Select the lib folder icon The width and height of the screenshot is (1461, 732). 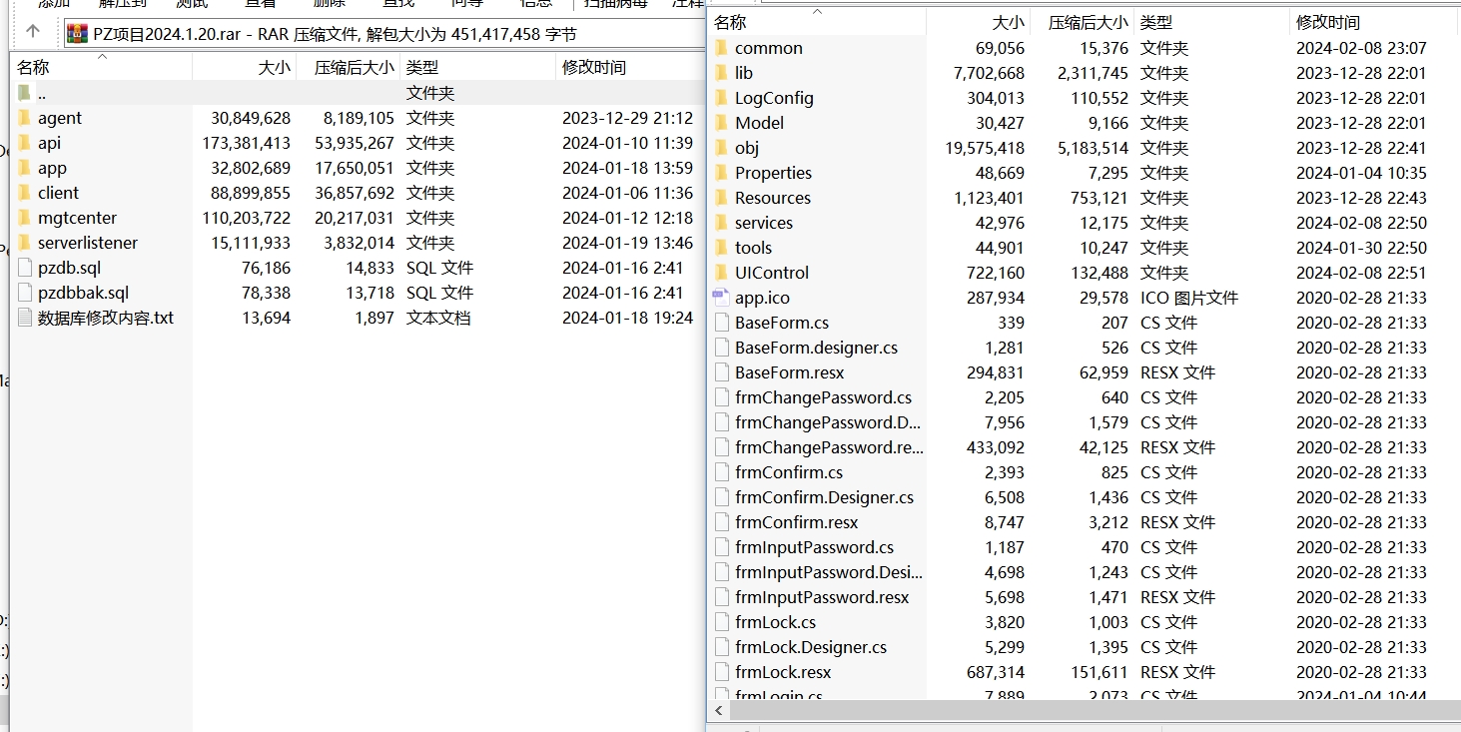722,73
